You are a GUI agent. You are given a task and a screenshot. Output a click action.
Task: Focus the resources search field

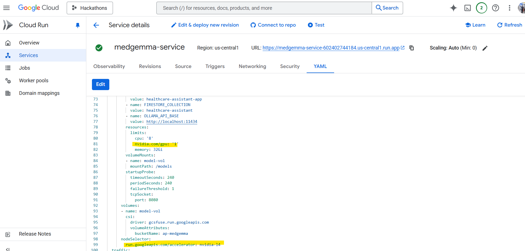tap(264, 8)
